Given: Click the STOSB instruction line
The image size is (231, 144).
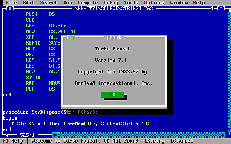Looking at the screenshot, I should click(x=33, y=77).
